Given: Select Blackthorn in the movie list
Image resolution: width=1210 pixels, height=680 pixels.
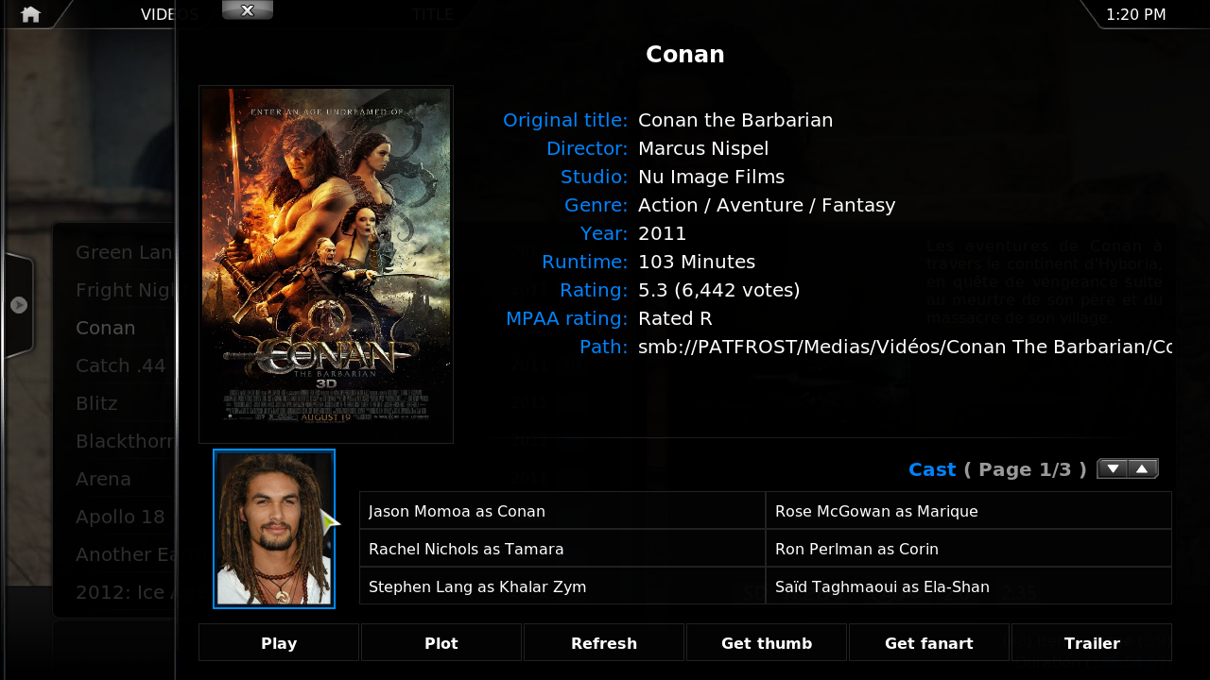Looking at the screenshot, I should coord(124,441).
